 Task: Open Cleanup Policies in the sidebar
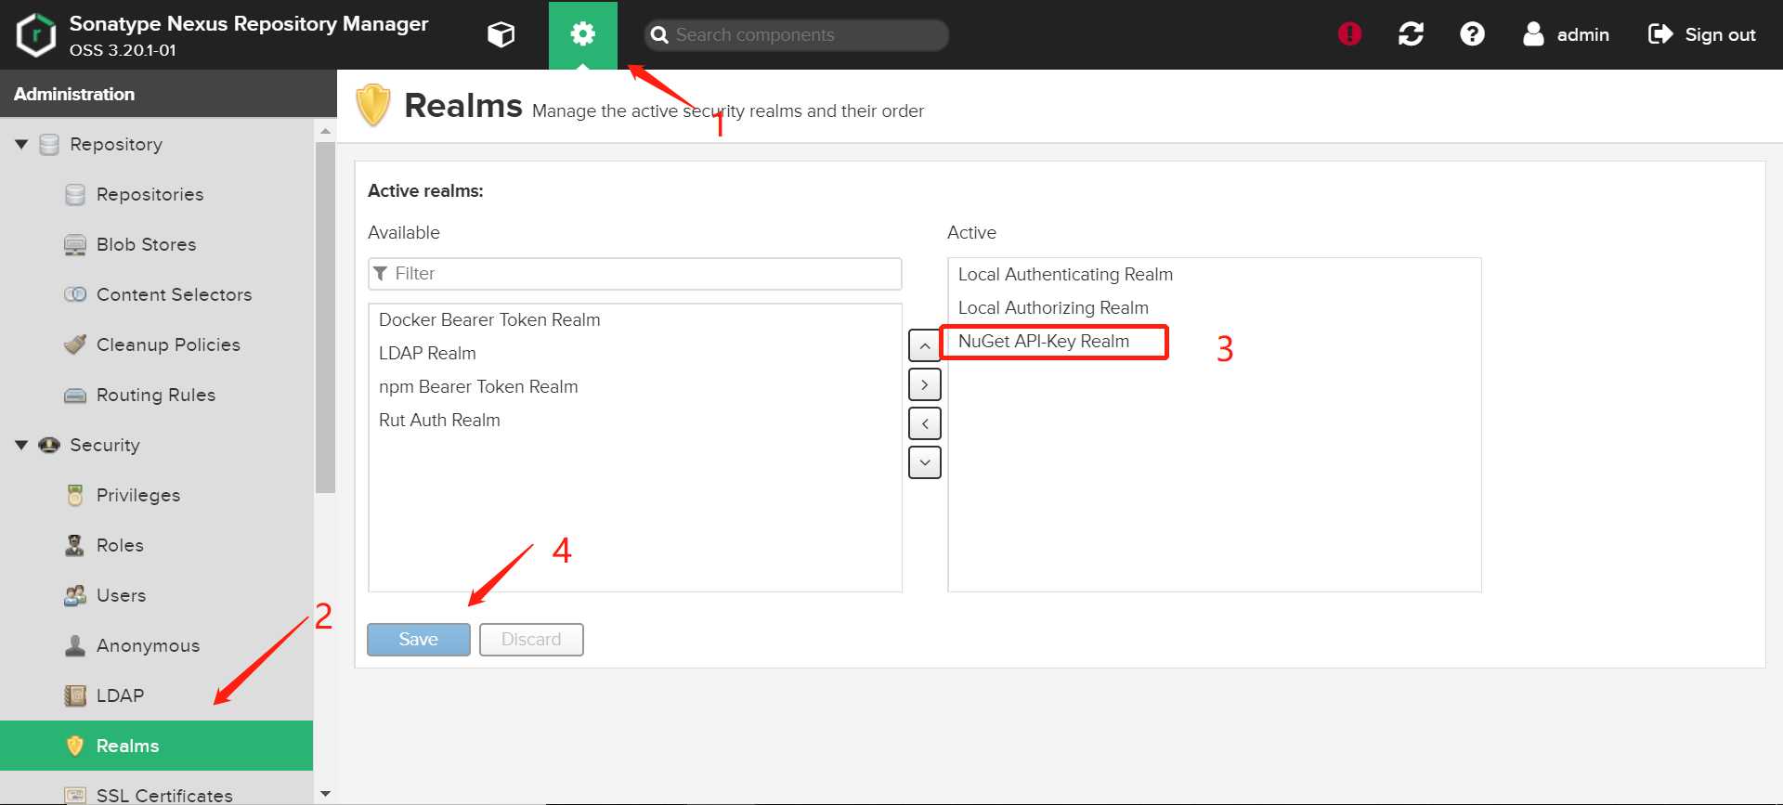tap(168, 344)
